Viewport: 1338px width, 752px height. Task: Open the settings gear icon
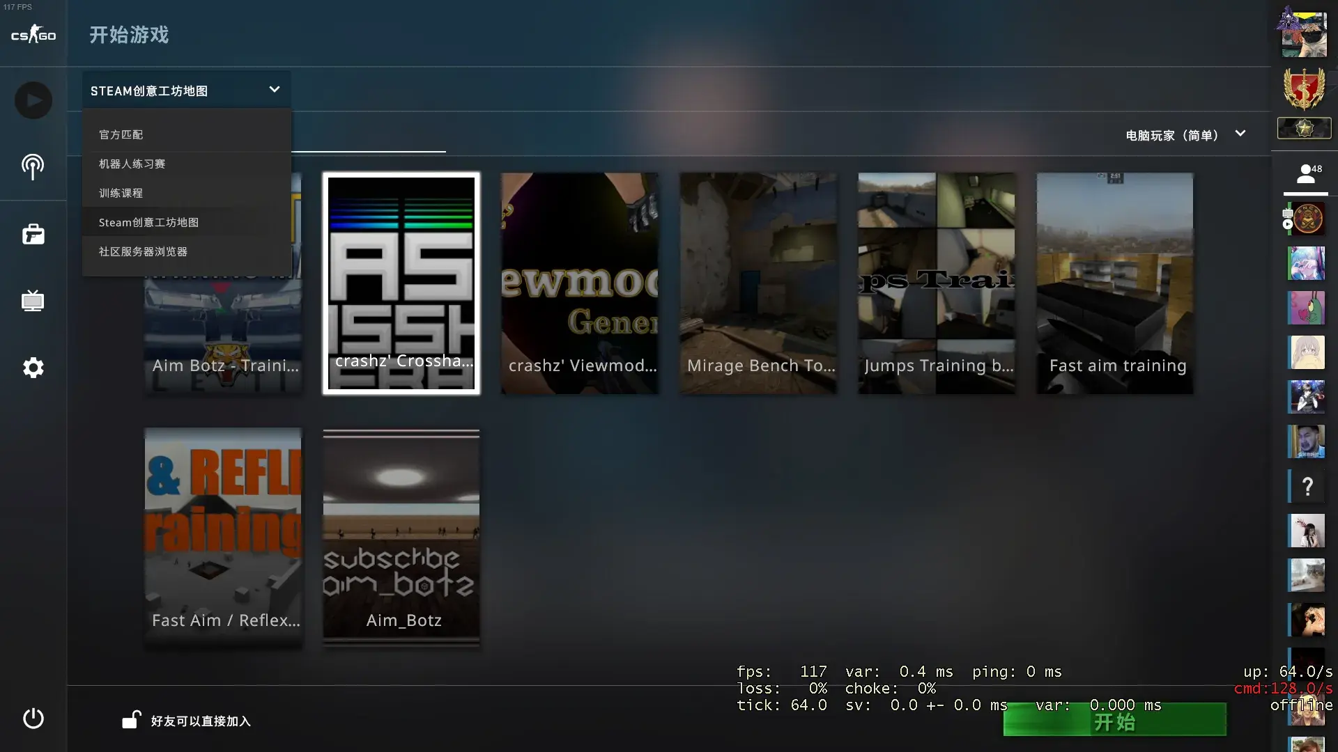33,368
